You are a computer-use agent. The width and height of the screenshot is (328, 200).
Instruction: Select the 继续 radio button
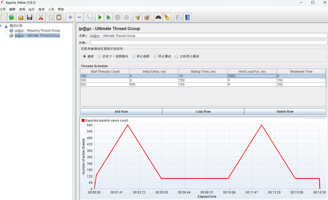pyautogui.click(x=85, y=56)
